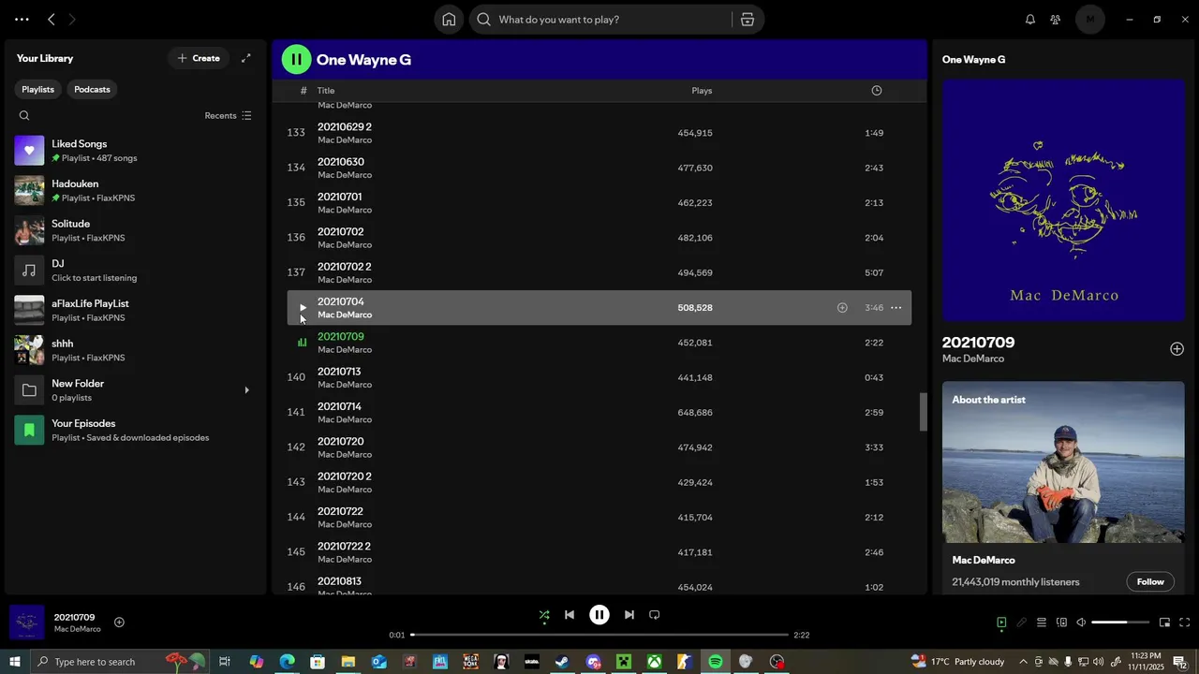Add 20210704 to Liked Songs
This screenshot has height=674, width=1199.
point(842,308)
